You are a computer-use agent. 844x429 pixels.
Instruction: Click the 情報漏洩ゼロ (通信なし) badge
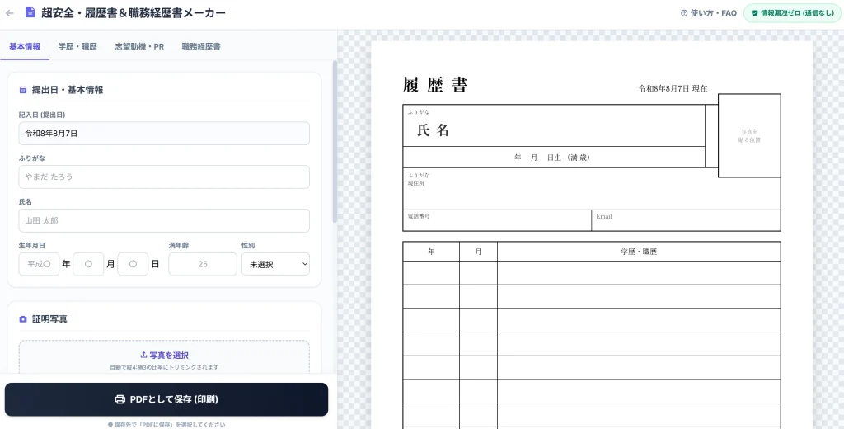tap(792, 13)
